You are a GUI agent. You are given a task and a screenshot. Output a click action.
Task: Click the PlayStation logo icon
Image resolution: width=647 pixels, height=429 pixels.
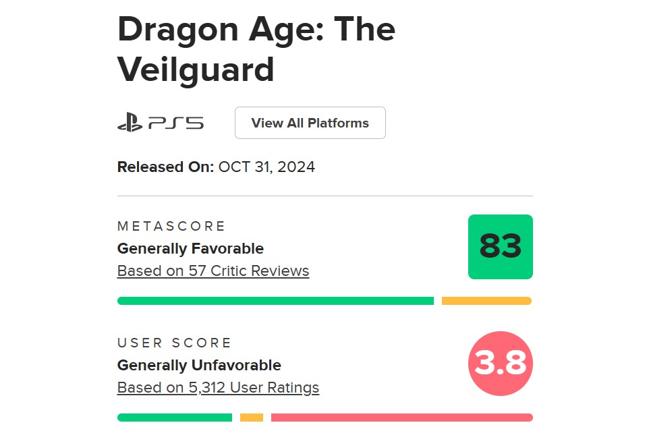(x=130, y=123)
